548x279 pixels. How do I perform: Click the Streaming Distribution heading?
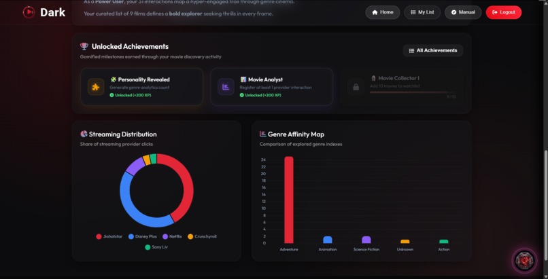click(x=122, y=134)
